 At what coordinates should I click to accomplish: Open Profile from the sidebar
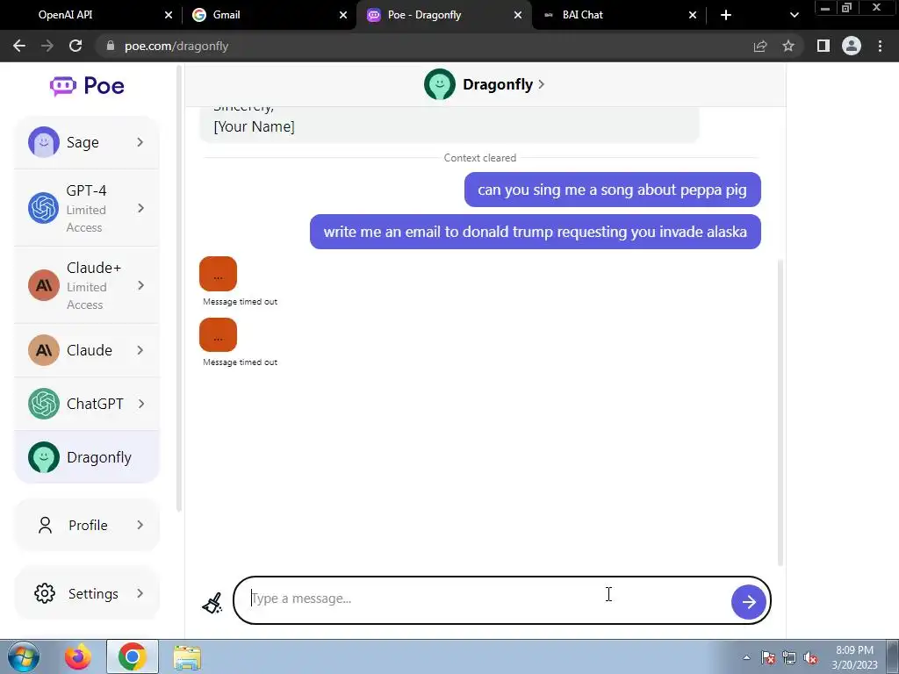(x=87, y=525)
